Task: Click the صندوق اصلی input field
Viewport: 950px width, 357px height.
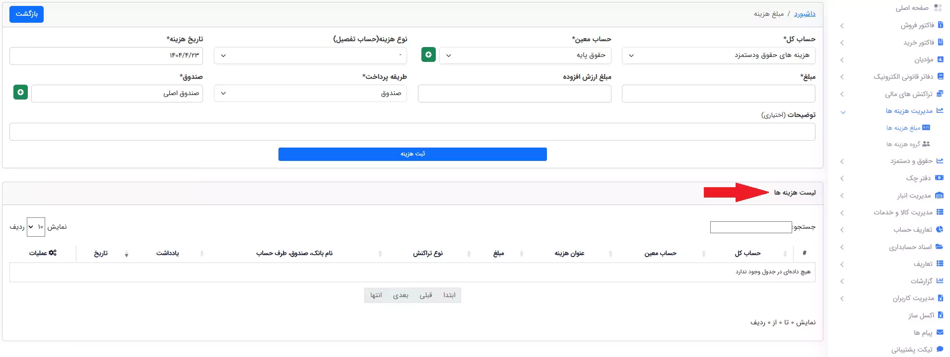Action: [117, 93]
